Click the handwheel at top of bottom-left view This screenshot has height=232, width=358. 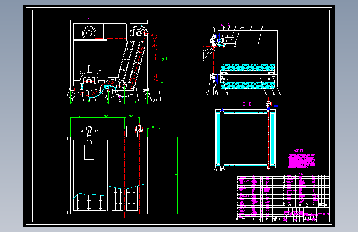[x=89, y=130]
